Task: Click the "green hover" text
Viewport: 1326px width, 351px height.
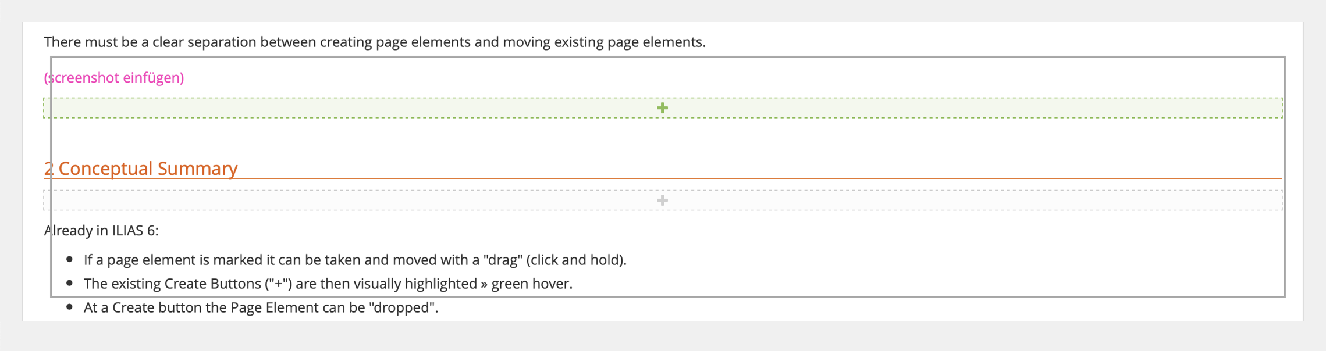Action: (532, 284)
